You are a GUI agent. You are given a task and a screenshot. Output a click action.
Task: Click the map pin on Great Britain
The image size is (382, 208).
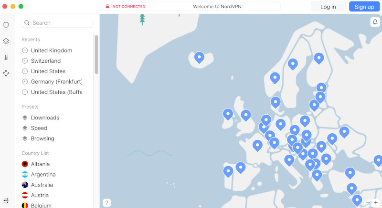click(x=246, y=115)
